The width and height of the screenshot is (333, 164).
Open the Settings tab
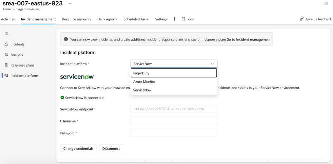click(x=161, y=19)
